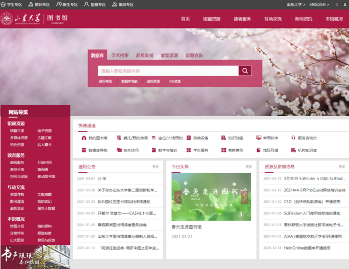
Task: Click the icon beside 校外访问
Action: point(119,150)
